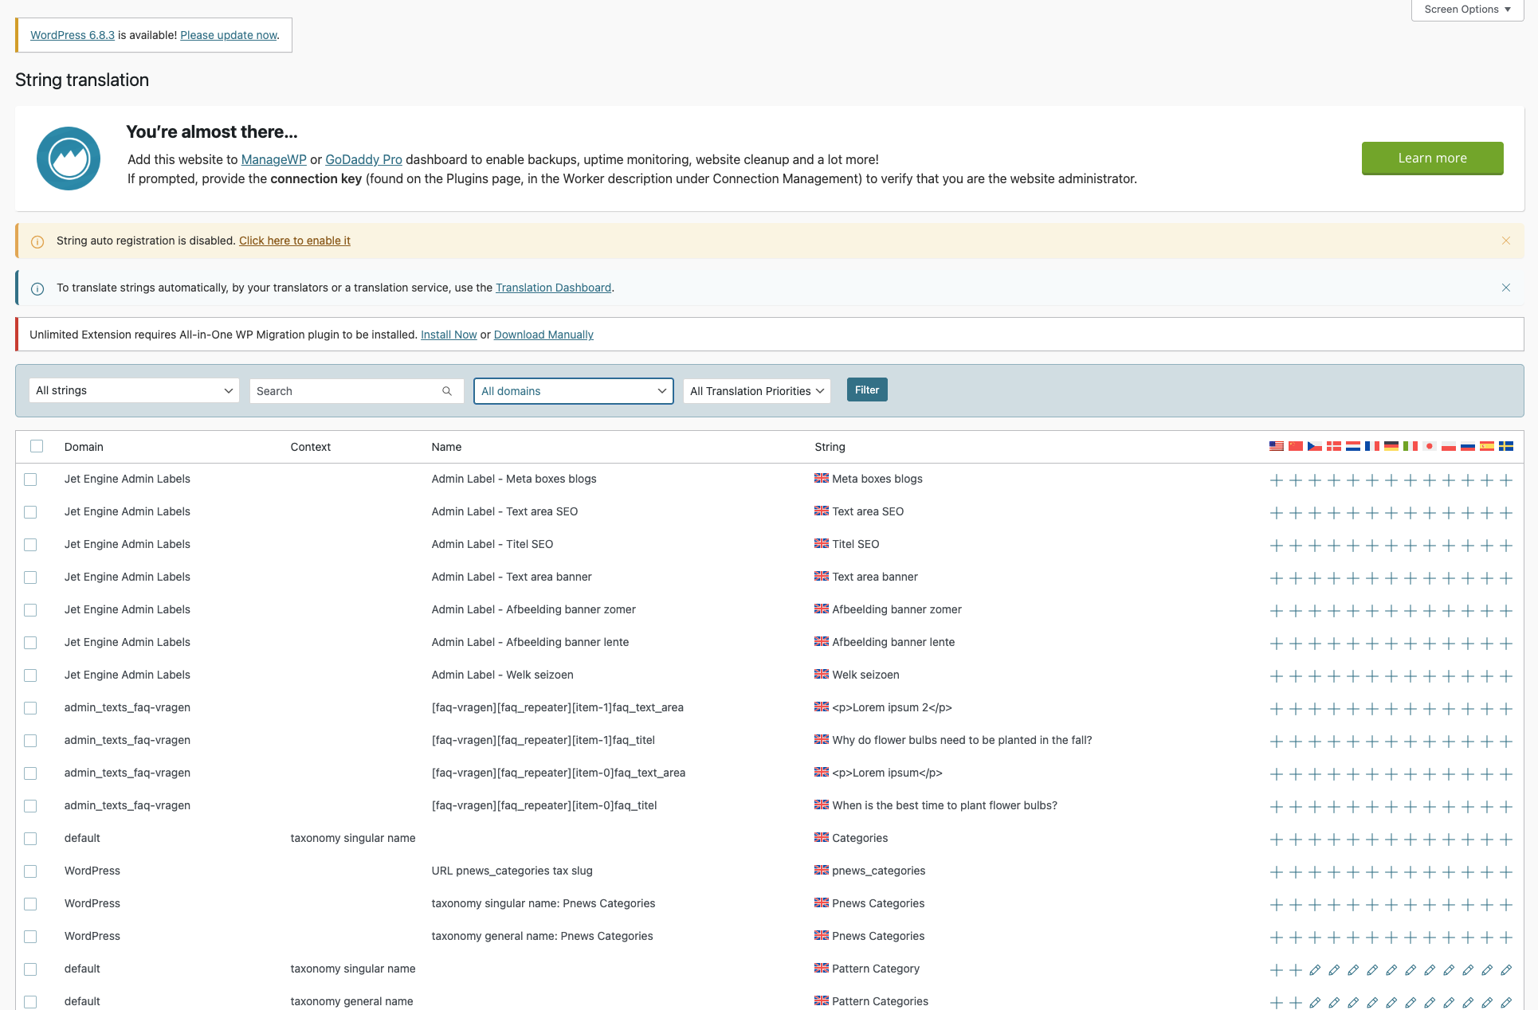The image size is (1538, 1010).
Task: Add US English translation for Titel SEO
Action: tap(1276, 546)
